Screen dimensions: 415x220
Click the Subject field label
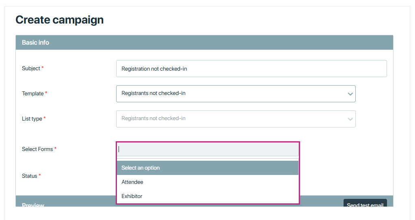pyautogui.click(x=31, y=68)
